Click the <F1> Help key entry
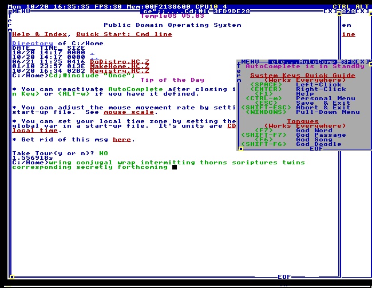 coord(264,94)
